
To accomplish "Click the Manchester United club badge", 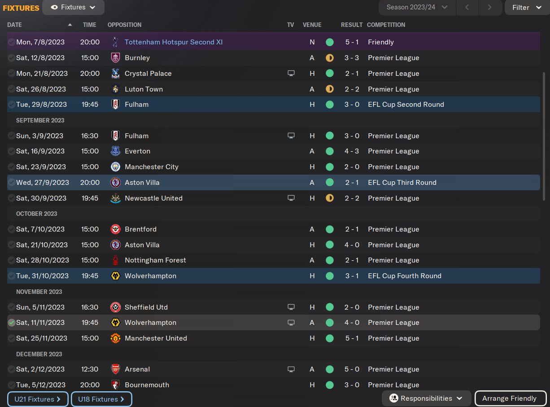I will click(115, 338).
